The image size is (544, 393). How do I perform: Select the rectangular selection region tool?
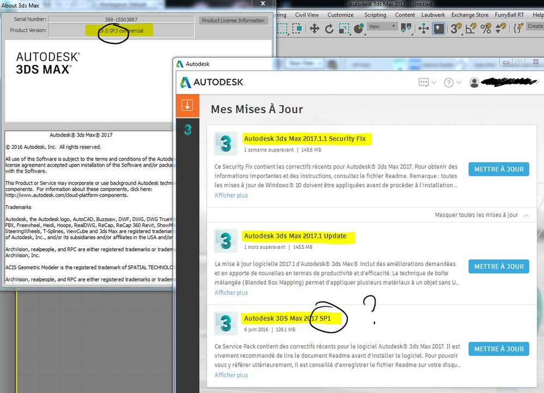282,28
